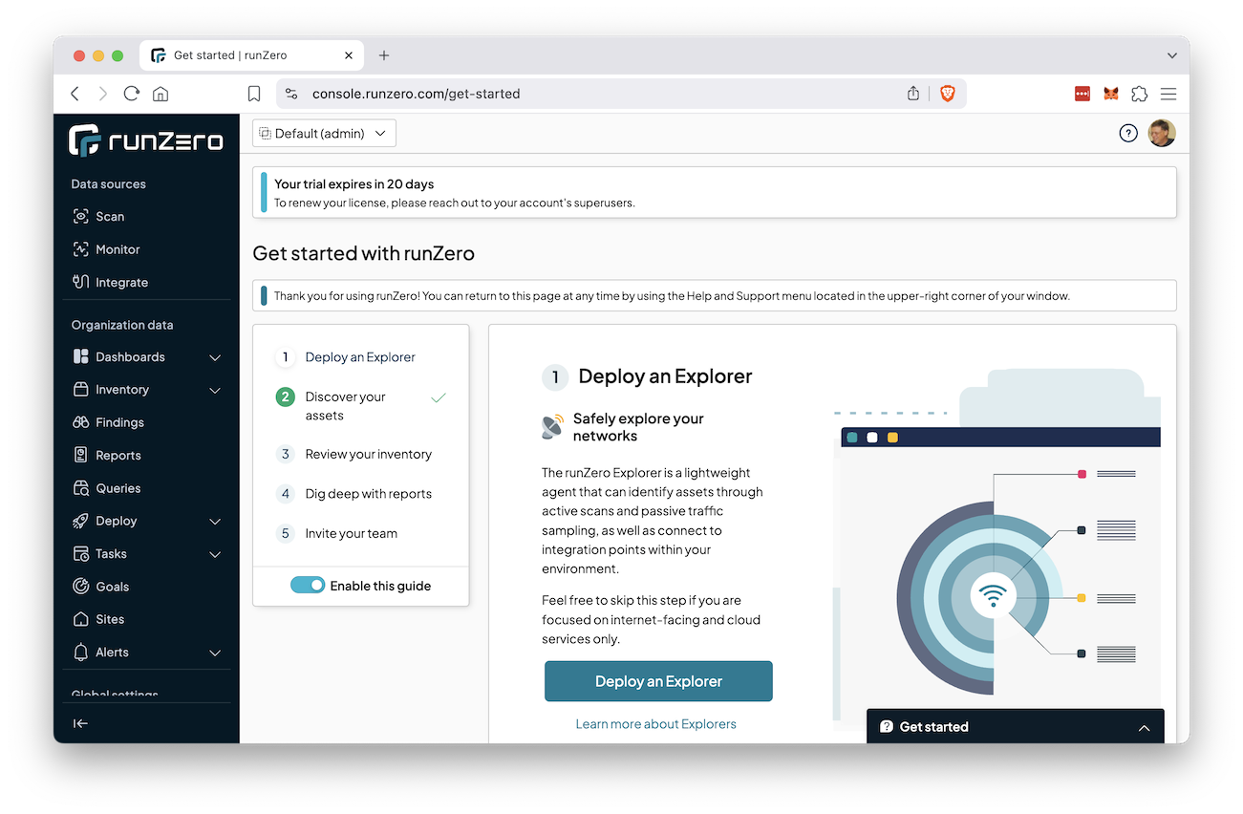Image resolution: width=1243 pixels, height=814 pixels.
Task: Open Scan icon in sidebar
Action: coord(81,217)
